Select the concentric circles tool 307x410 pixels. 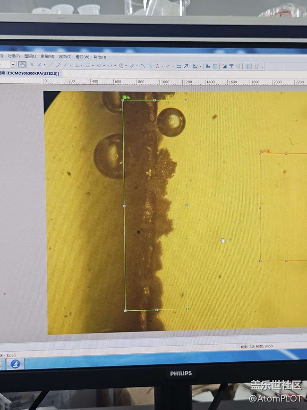tap(121, 66)
